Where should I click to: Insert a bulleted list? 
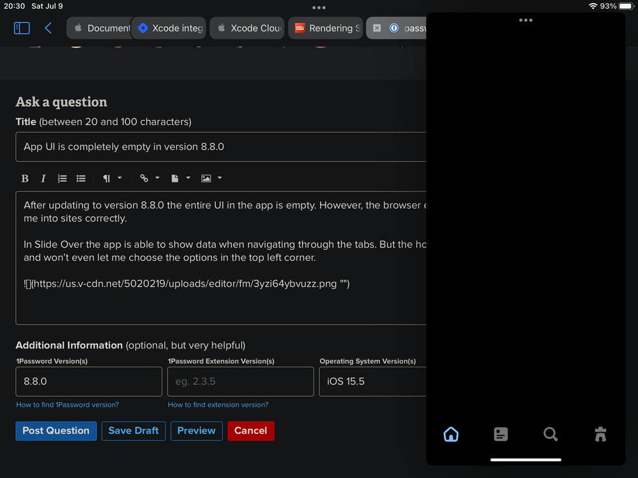coord(81,179)
